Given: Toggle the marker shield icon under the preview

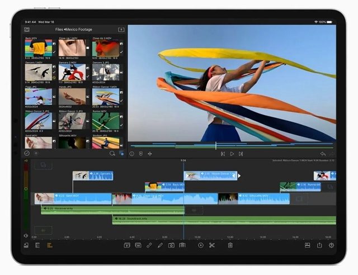Looking at the screenshot, I should [x=141, y=154].
